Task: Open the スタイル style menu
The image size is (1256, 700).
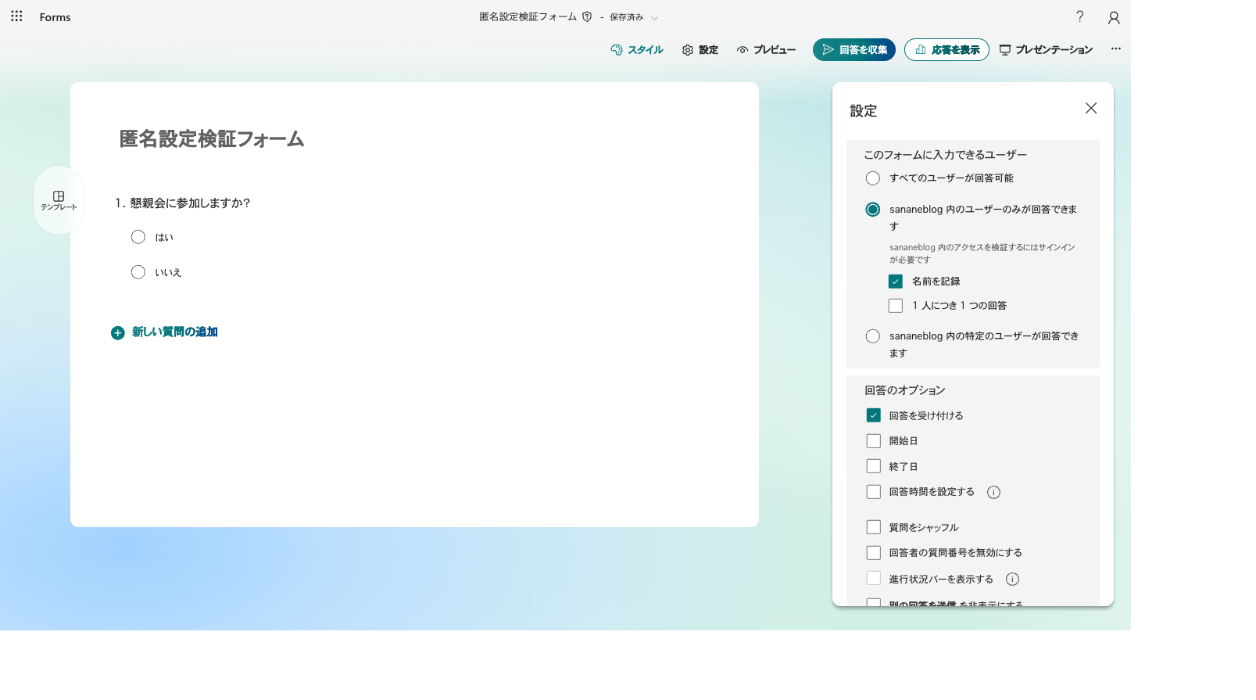Action: [x=637, y=50]
